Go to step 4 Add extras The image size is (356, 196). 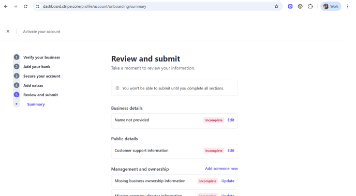[x=33, y=85]
